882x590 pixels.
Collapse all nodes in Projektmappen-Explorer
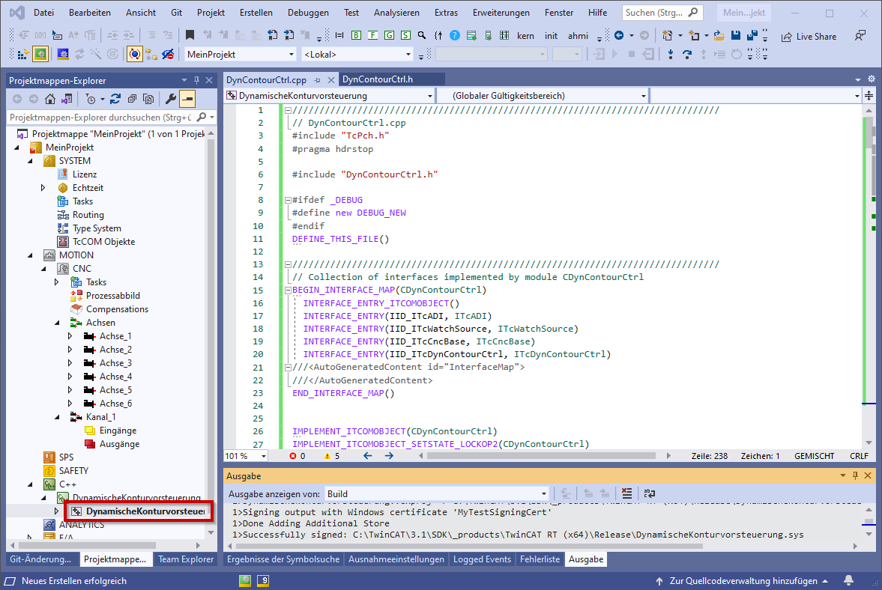(132, 99)
